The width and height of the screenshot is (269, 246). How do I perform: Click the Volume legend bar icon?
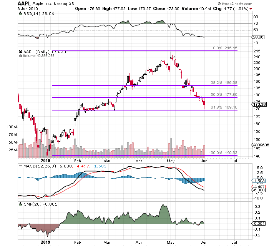(20, 55)
